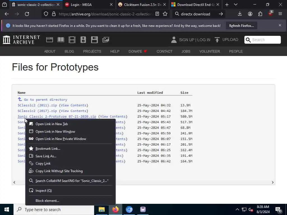This screenshot has width=287, height=215.
Task: Open the Windows Start menu
Action: [7, 209]
